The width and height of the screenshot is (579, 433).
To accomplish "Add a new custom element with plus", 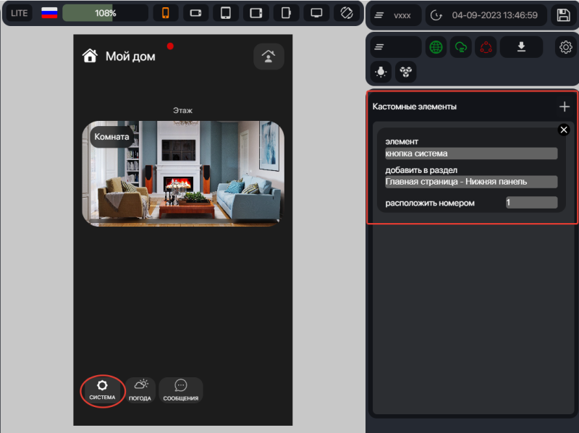I will [x=565, y=106].
